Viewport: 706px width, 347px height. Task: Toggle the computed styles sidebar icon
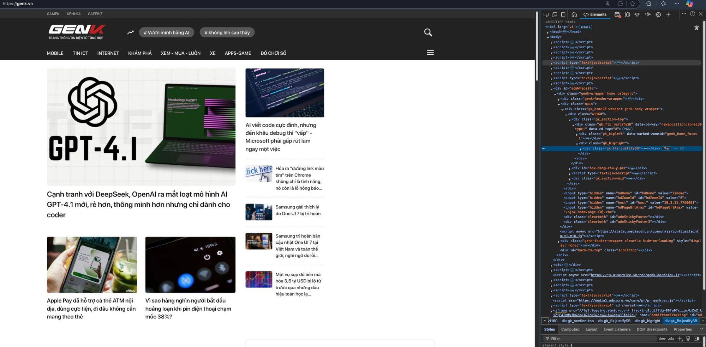696,339
